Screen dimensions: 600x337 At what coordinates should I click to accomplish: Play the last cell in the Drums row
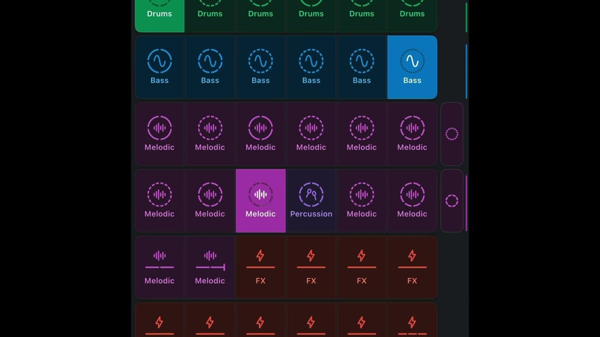pyautogui.click(x=412, y=16)
